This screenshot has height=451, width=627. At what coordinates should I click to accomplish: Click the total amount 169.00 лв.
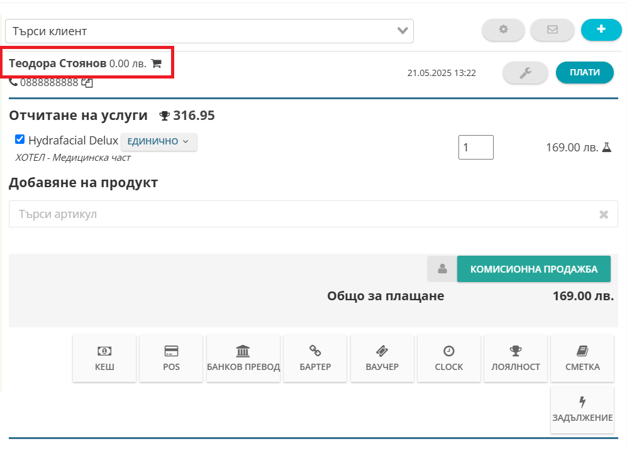tap(583, 296)
